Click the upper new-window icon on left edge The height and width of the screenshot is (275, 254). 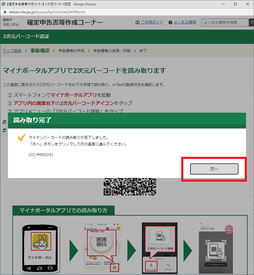coord(4,122)
